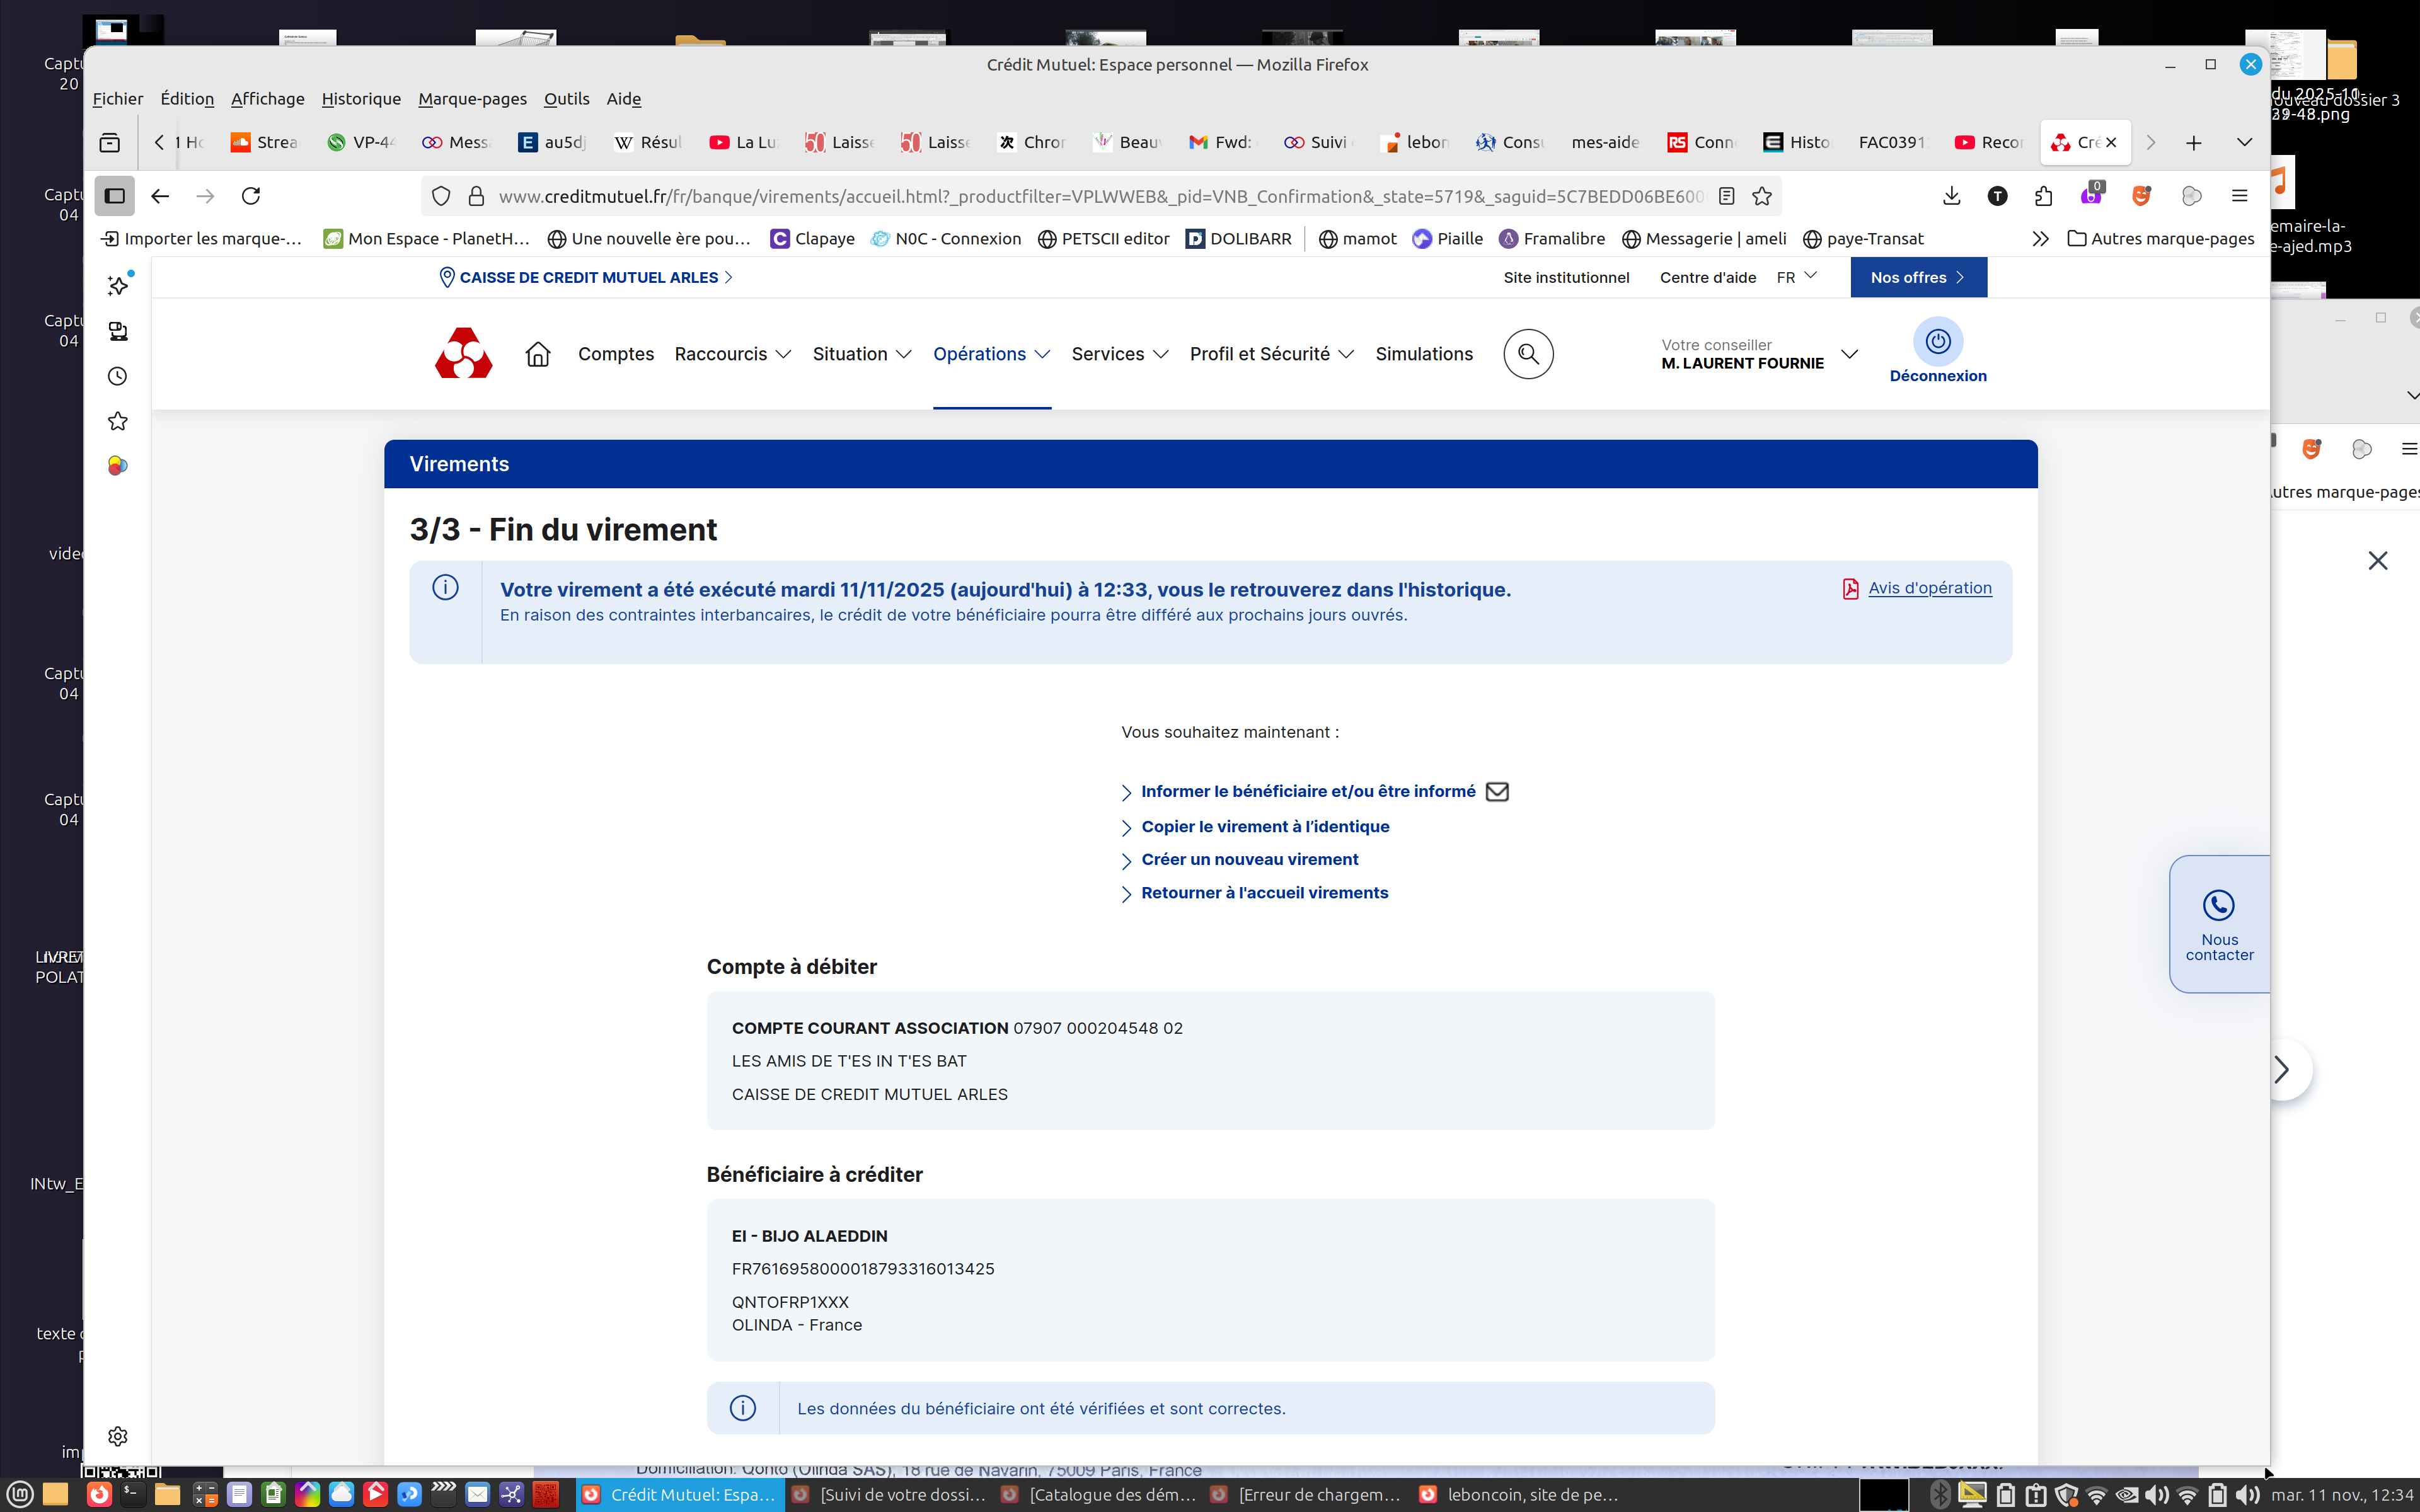Toggle reader view in the address bar

click(1726, 196)
